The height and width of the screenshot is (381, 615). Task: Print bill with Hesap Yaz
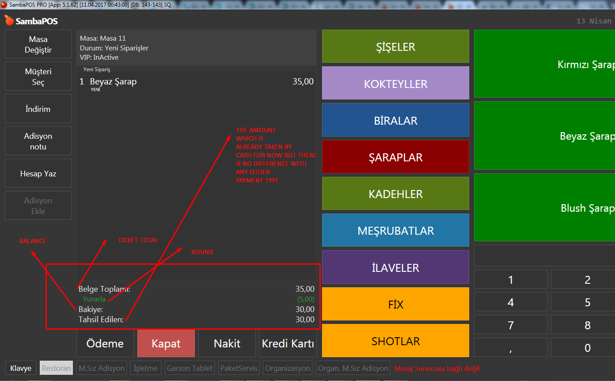(38, 173)
